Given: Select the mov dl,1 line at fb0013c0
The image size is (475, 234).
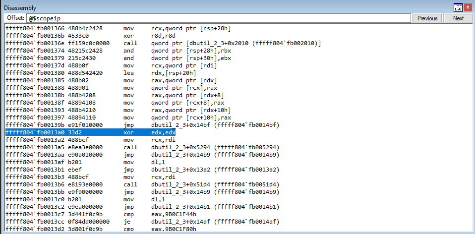Looking at the screenshot, I should [85, 199].
